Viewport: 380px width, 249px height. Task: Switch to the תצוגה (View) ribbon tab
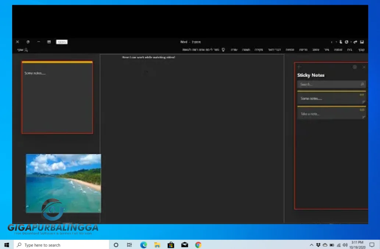coord(246,50)
